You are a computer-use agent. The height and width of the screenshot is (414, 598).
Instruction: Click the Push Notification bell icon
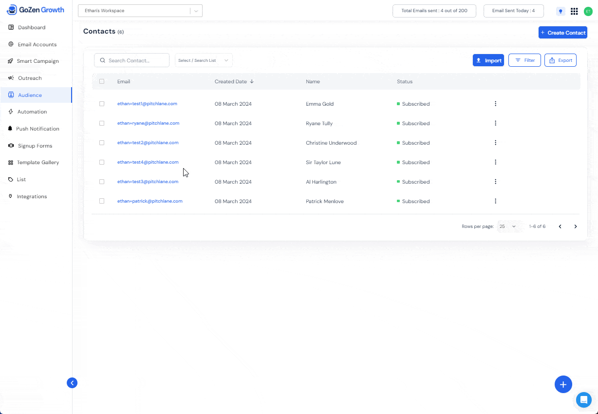(x=11, y=129)
